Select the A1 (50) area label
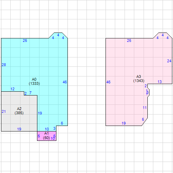Viewport: 173px width, 173px height. point(46,136)
